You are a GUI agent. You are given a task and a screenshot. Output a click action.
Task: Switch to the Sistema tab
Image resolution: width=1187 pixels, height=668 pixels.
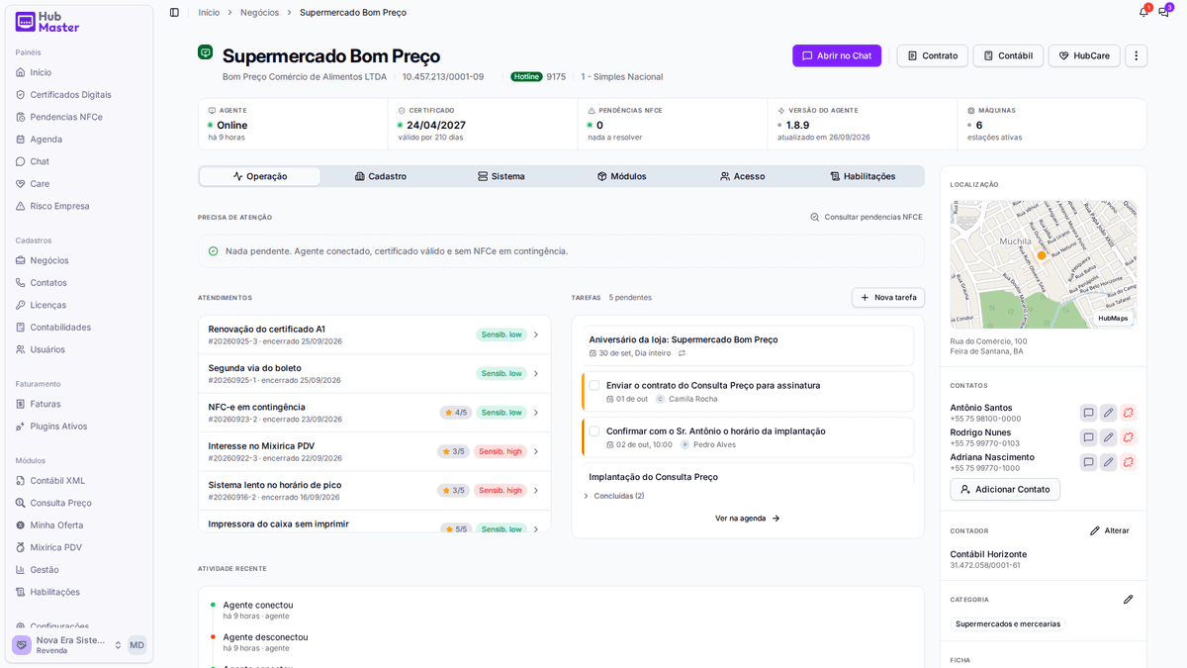point(502,176)
